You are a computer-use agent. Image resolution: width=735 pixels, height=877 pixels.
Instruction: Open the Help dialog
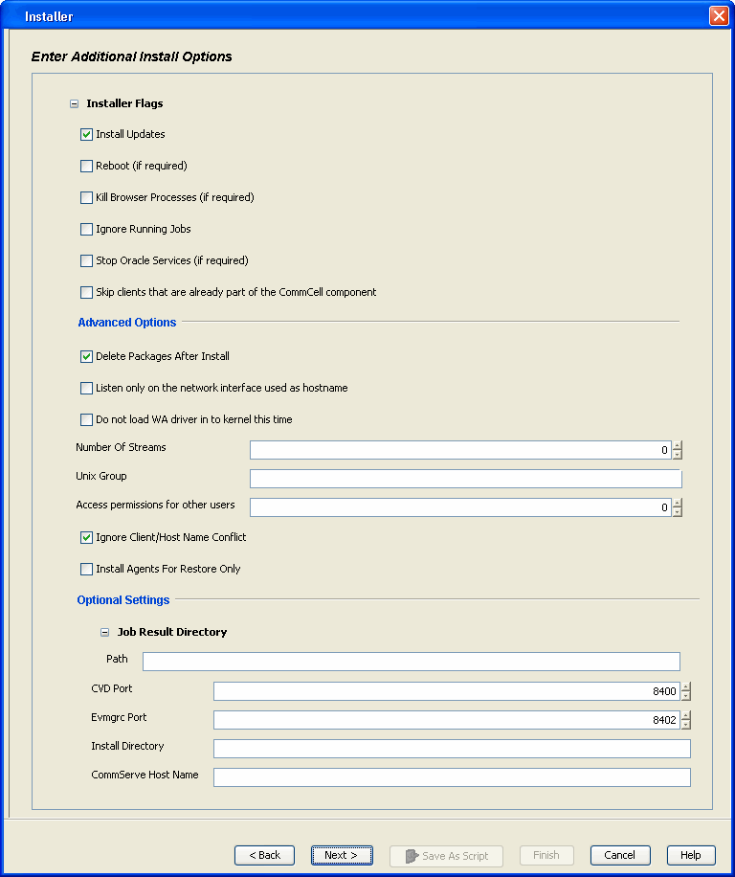pyautogui.click(x=690, y=855)
